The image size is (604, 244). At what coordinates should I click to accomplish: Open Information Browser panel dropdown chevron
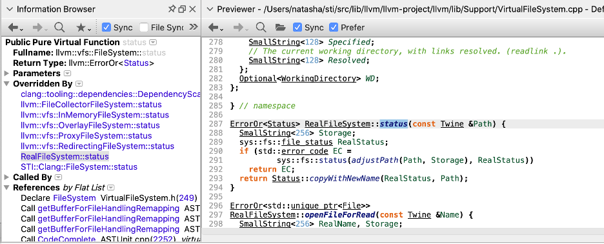[10, 9]
